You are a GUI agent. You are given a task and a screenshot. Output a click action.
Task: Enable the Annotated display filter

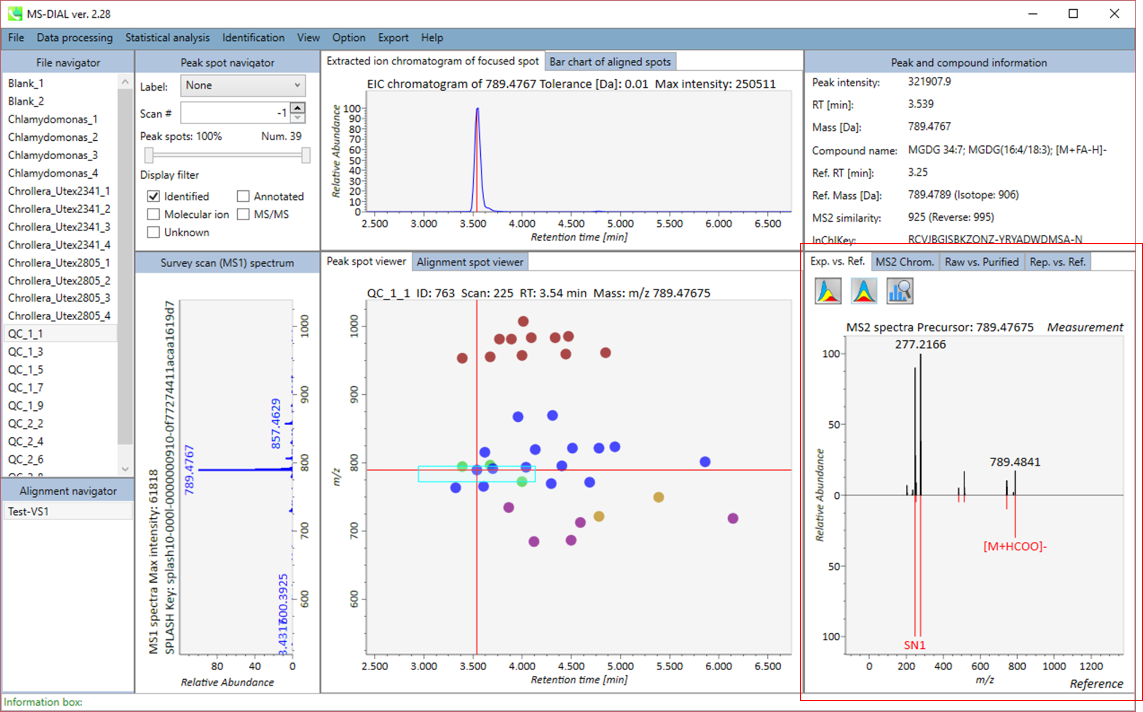(243, 197)
